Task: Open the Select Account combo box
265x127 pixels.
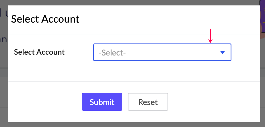Action: pyautogui.click(x=162, y=52)
